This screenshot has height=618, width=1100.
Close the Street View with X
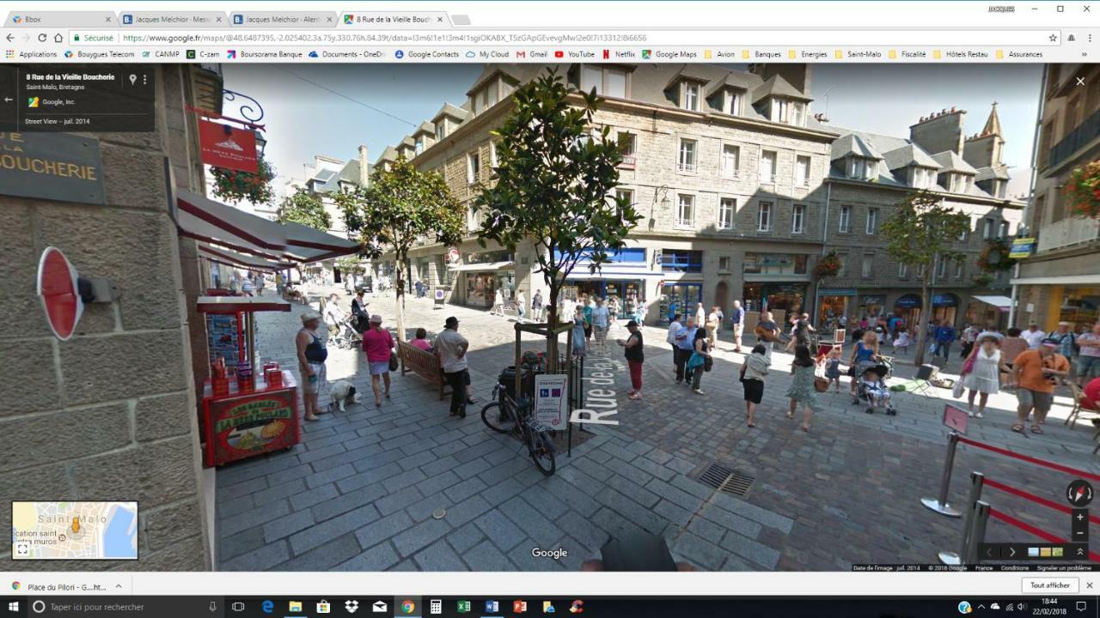(x=1079, y=82)
